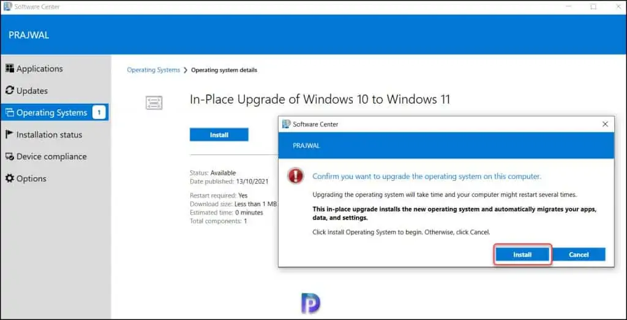Click the red warning icon in the dialog
Image resolution: width=627 pixels, height=320 pixels.
(296, 176)
